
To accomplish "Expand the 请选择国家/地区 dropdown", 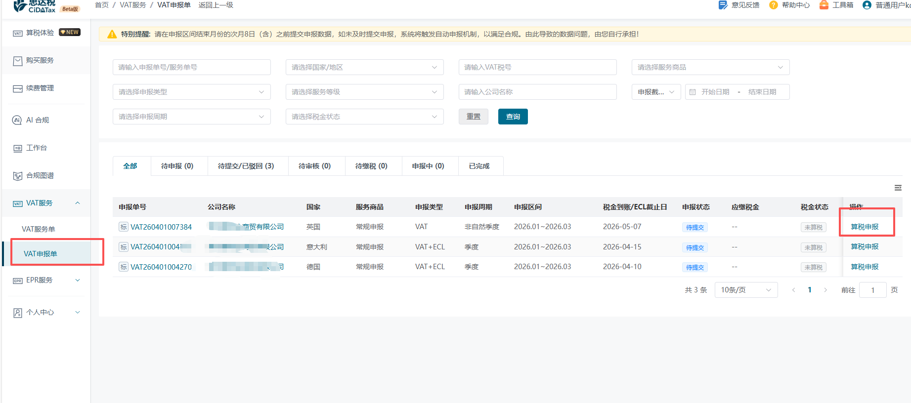I will click(x=364, y=67).
